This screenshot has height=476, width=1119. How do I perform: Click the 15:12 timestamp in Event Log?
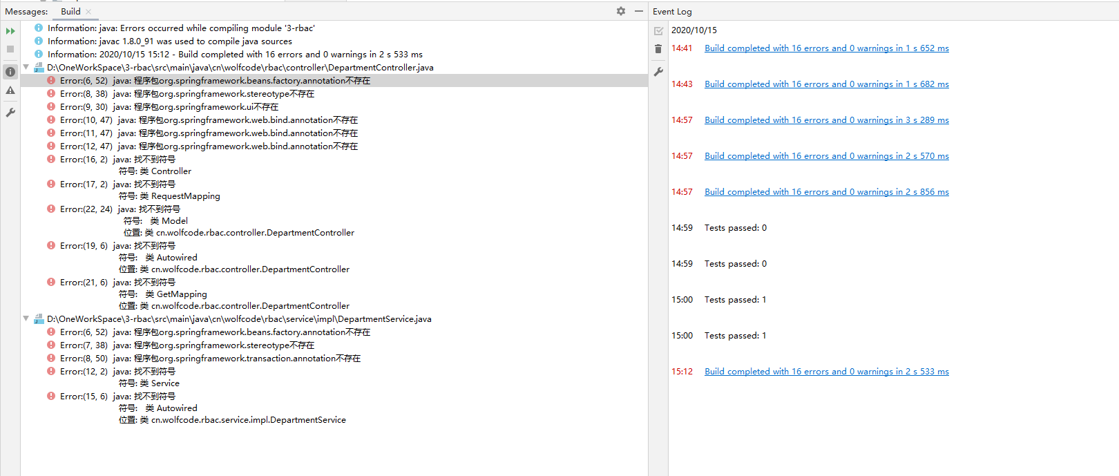[682, 372]
